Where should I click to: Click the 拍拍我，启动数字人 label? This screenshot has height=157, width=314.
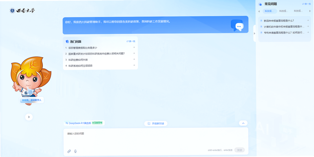[x=32, y=100]
